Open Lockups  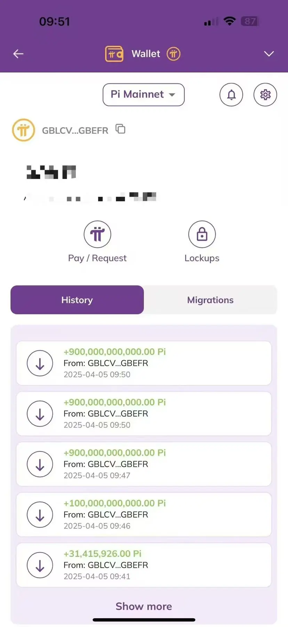point(202,242)
